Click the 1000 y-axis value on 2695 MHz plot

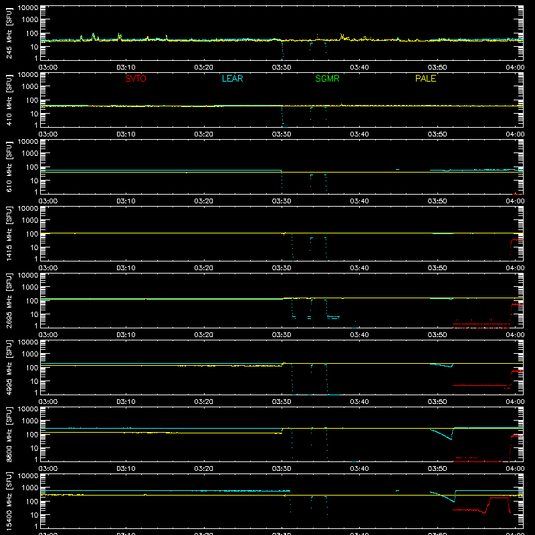pos(30,288)
